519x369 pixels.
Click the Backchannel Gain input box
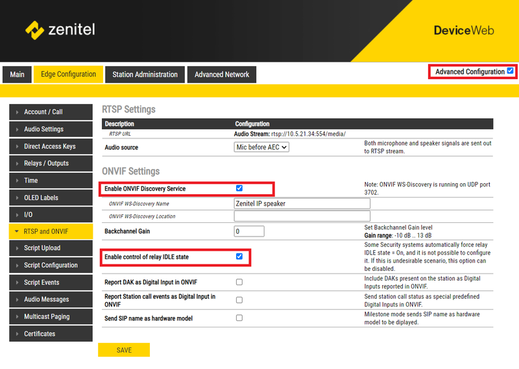249,231
